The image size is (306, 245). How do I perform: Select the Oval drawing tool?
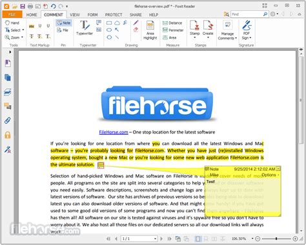click(109, 30)
